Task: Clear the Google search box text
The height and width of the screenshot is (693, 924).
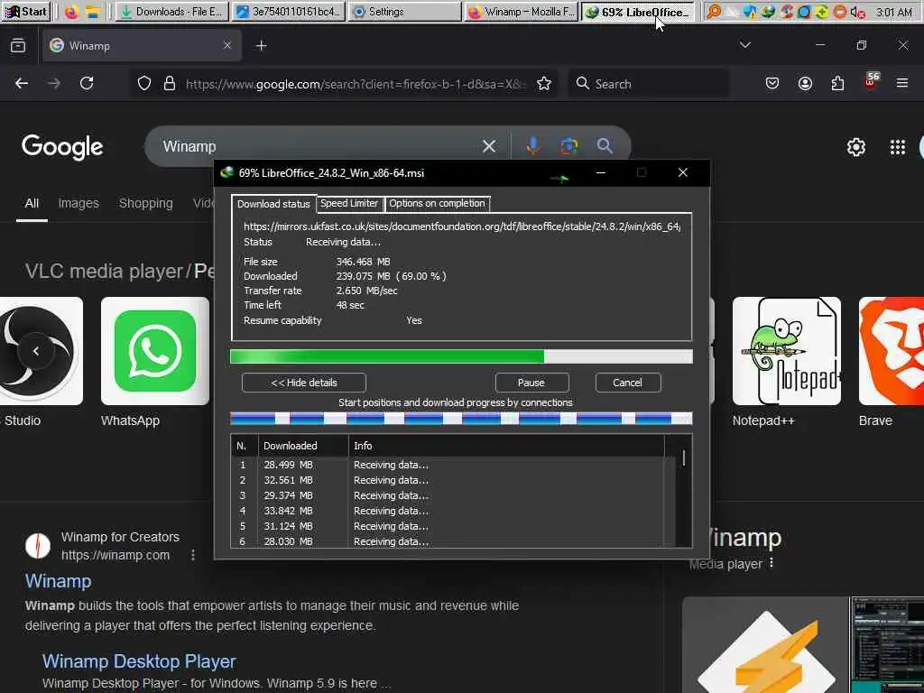Action: 488,146
